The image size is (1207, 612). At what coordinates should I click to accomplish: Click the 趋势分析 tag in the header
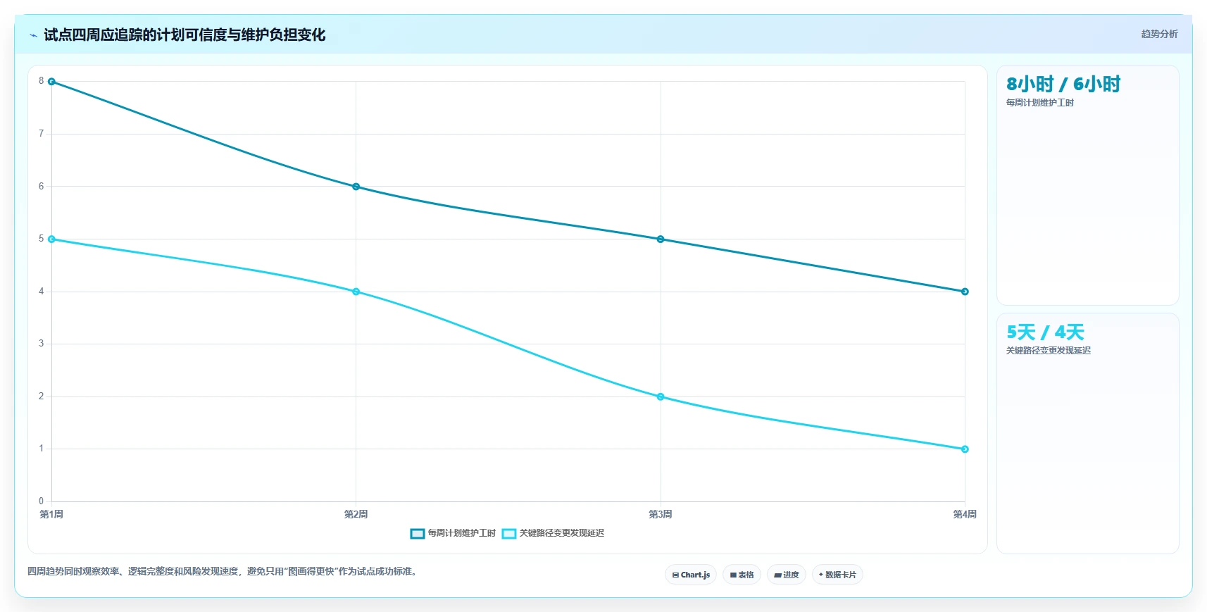point(1159,34)
